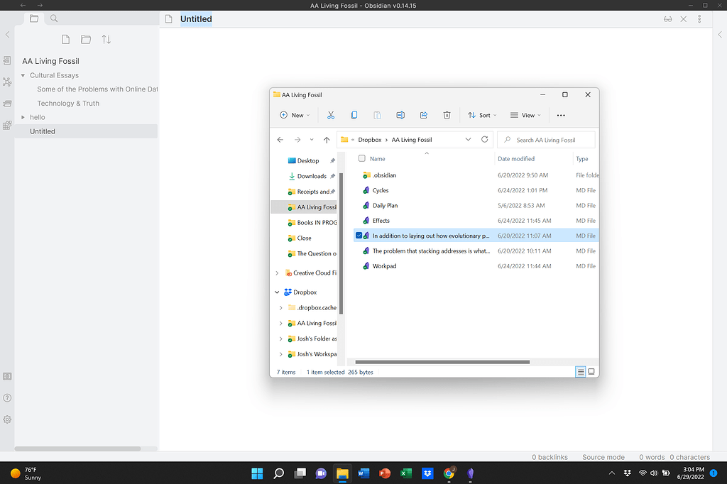Switch to the Search tab in Obsidian sidebar

coord(53,18)
